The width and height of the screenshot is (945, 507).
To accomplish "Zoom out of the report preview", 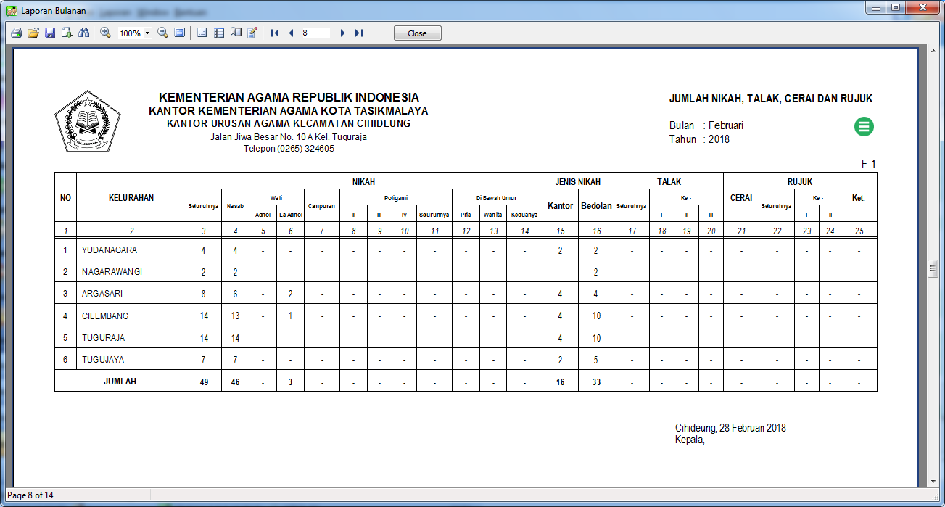I will coord(162,32).
